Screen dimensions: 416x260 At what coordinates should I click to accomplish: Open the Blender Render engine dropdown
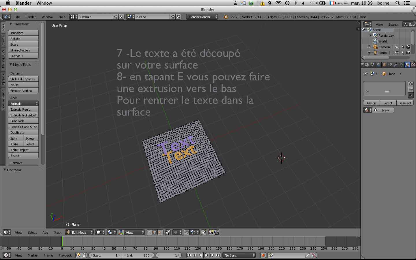coord(202,17)
